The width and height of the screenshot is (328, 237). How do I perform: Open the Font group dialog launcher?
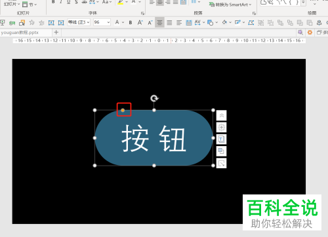click(142, 13)
